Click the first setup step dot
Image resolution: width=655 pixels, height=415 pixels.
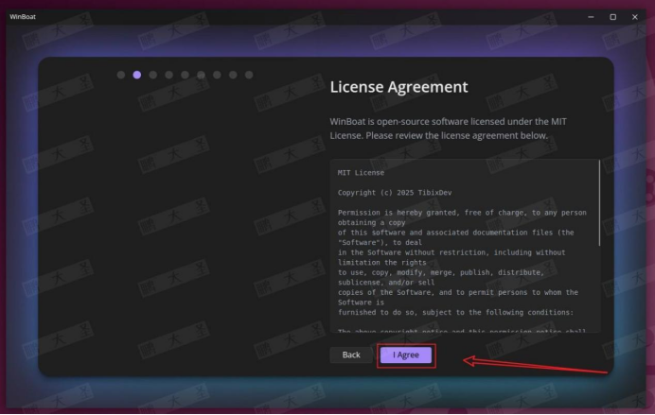pyautogui.click(x=121, y=75)
